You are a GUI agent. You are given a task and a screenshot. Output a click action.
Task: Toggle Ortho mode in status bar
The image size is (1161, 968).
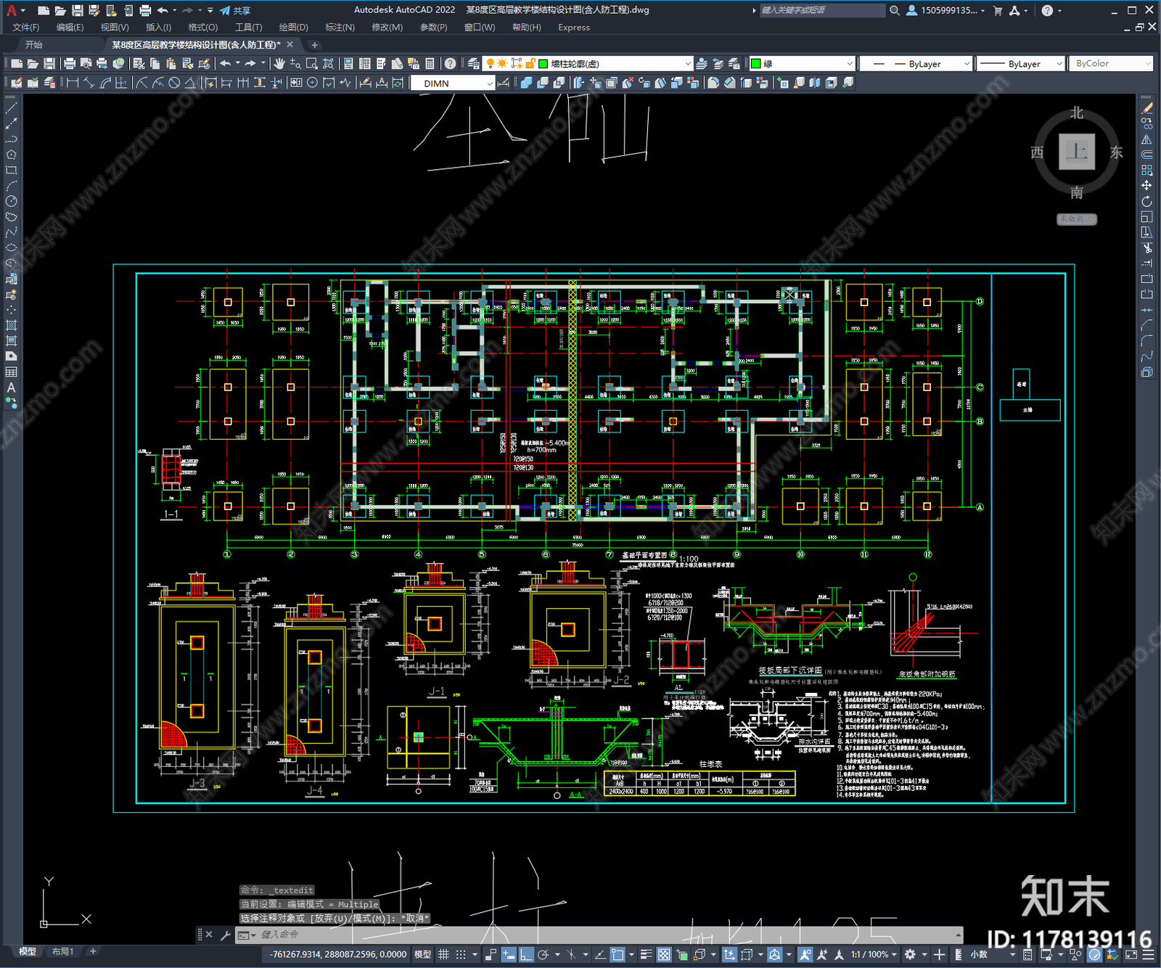(526, 954)
